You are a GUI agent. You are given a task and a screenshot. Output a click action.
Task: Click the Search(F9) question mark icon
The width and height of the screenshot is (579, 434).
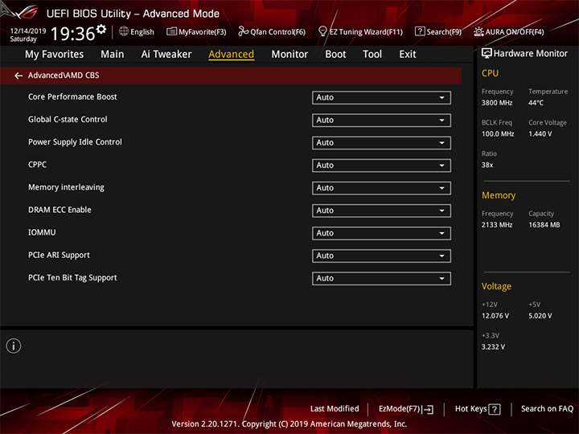click(x=420, y=31)
